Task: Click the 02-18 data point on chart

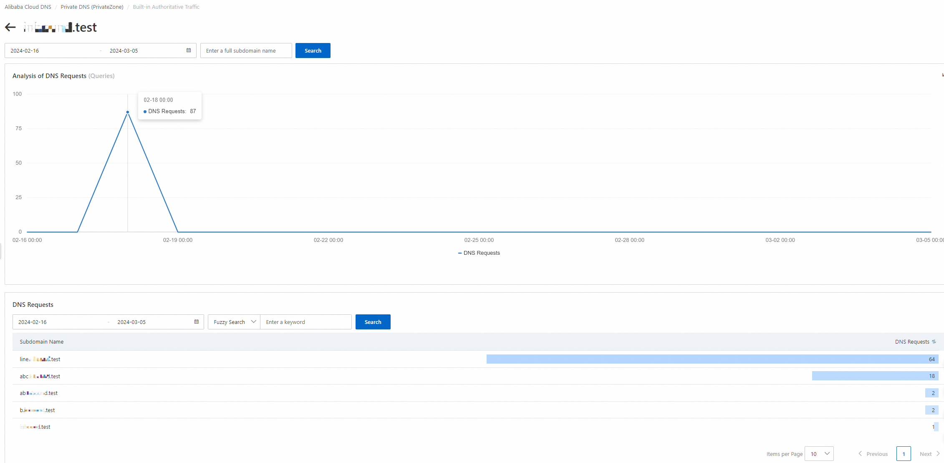Action: pyautogui.click(x=128, y=112)
